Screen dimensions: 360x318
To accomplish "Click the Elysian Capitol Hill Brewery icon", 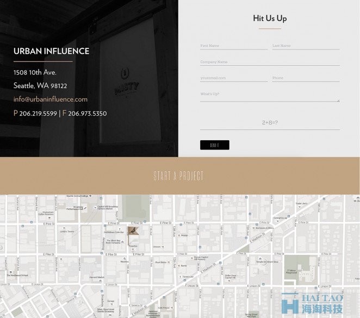I will pos(192,258).
